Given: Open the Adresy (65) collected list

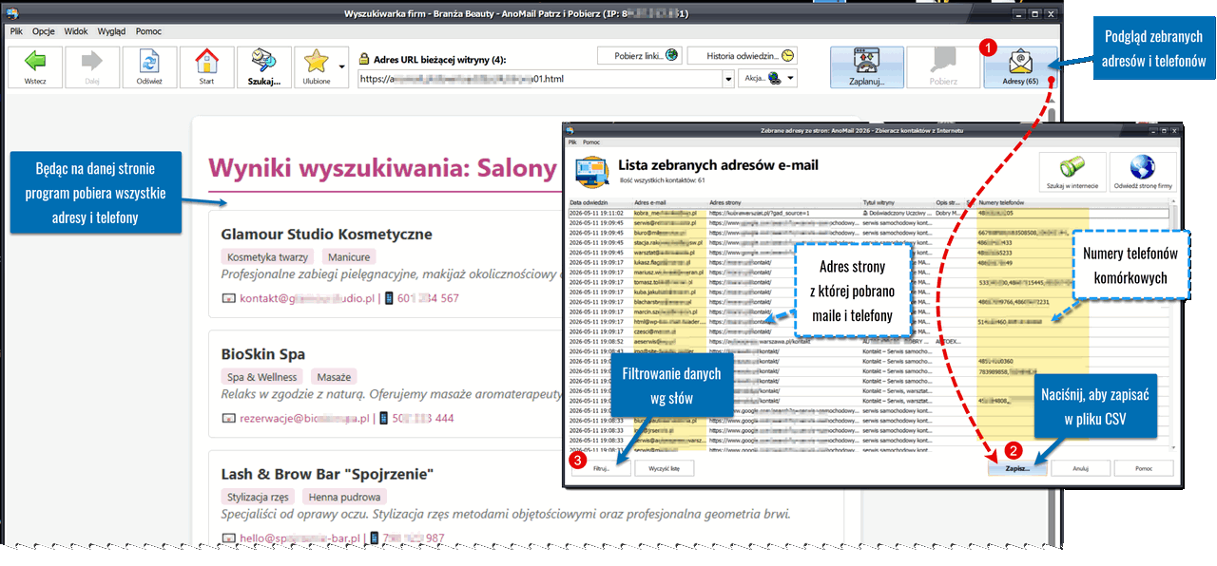Looking at the screenshot, I should tap(1020, 67).
